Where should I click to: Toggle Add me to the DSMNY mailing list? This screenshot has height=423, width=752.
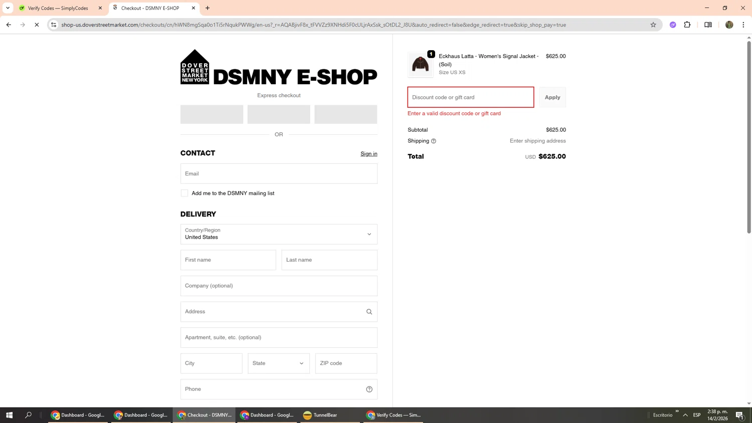click(x=184, y=193)
